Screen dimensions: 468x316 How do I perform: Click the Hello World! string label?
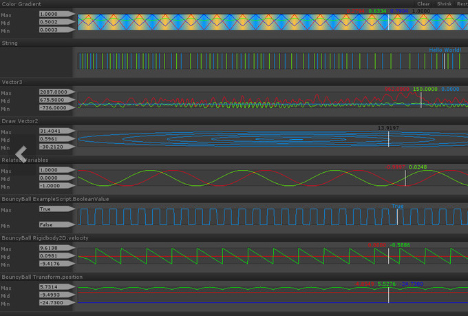point(445,50)
